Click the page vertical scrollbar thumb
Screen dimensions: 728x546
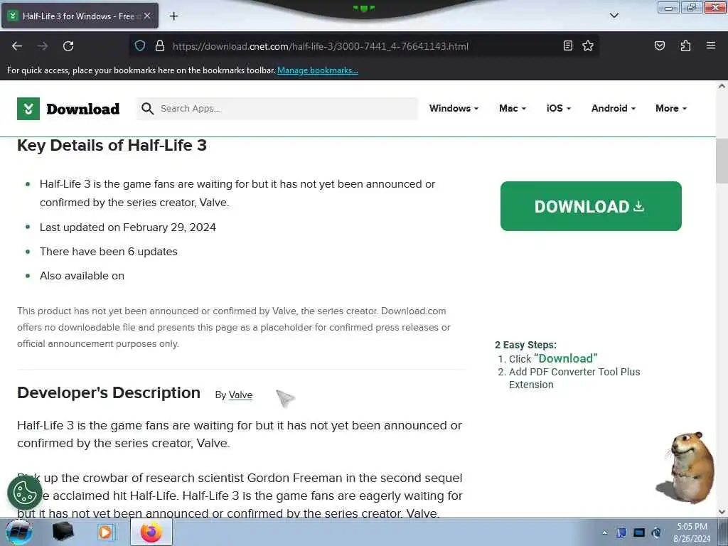point(722,161)
